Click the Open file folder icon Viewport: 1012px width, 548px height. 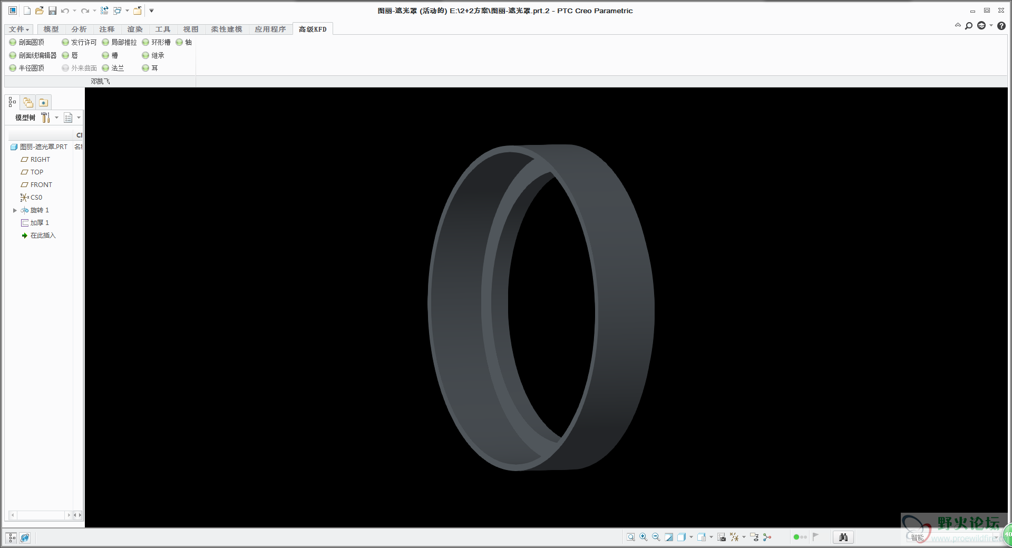tap(40, 11)
